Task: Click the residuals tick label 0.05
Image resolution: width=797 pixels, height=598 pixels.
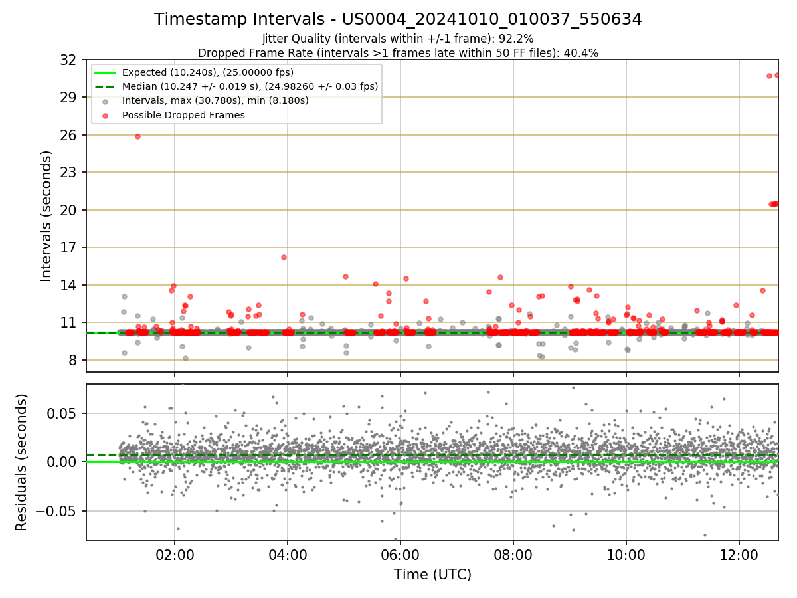Action: (63, 413)
